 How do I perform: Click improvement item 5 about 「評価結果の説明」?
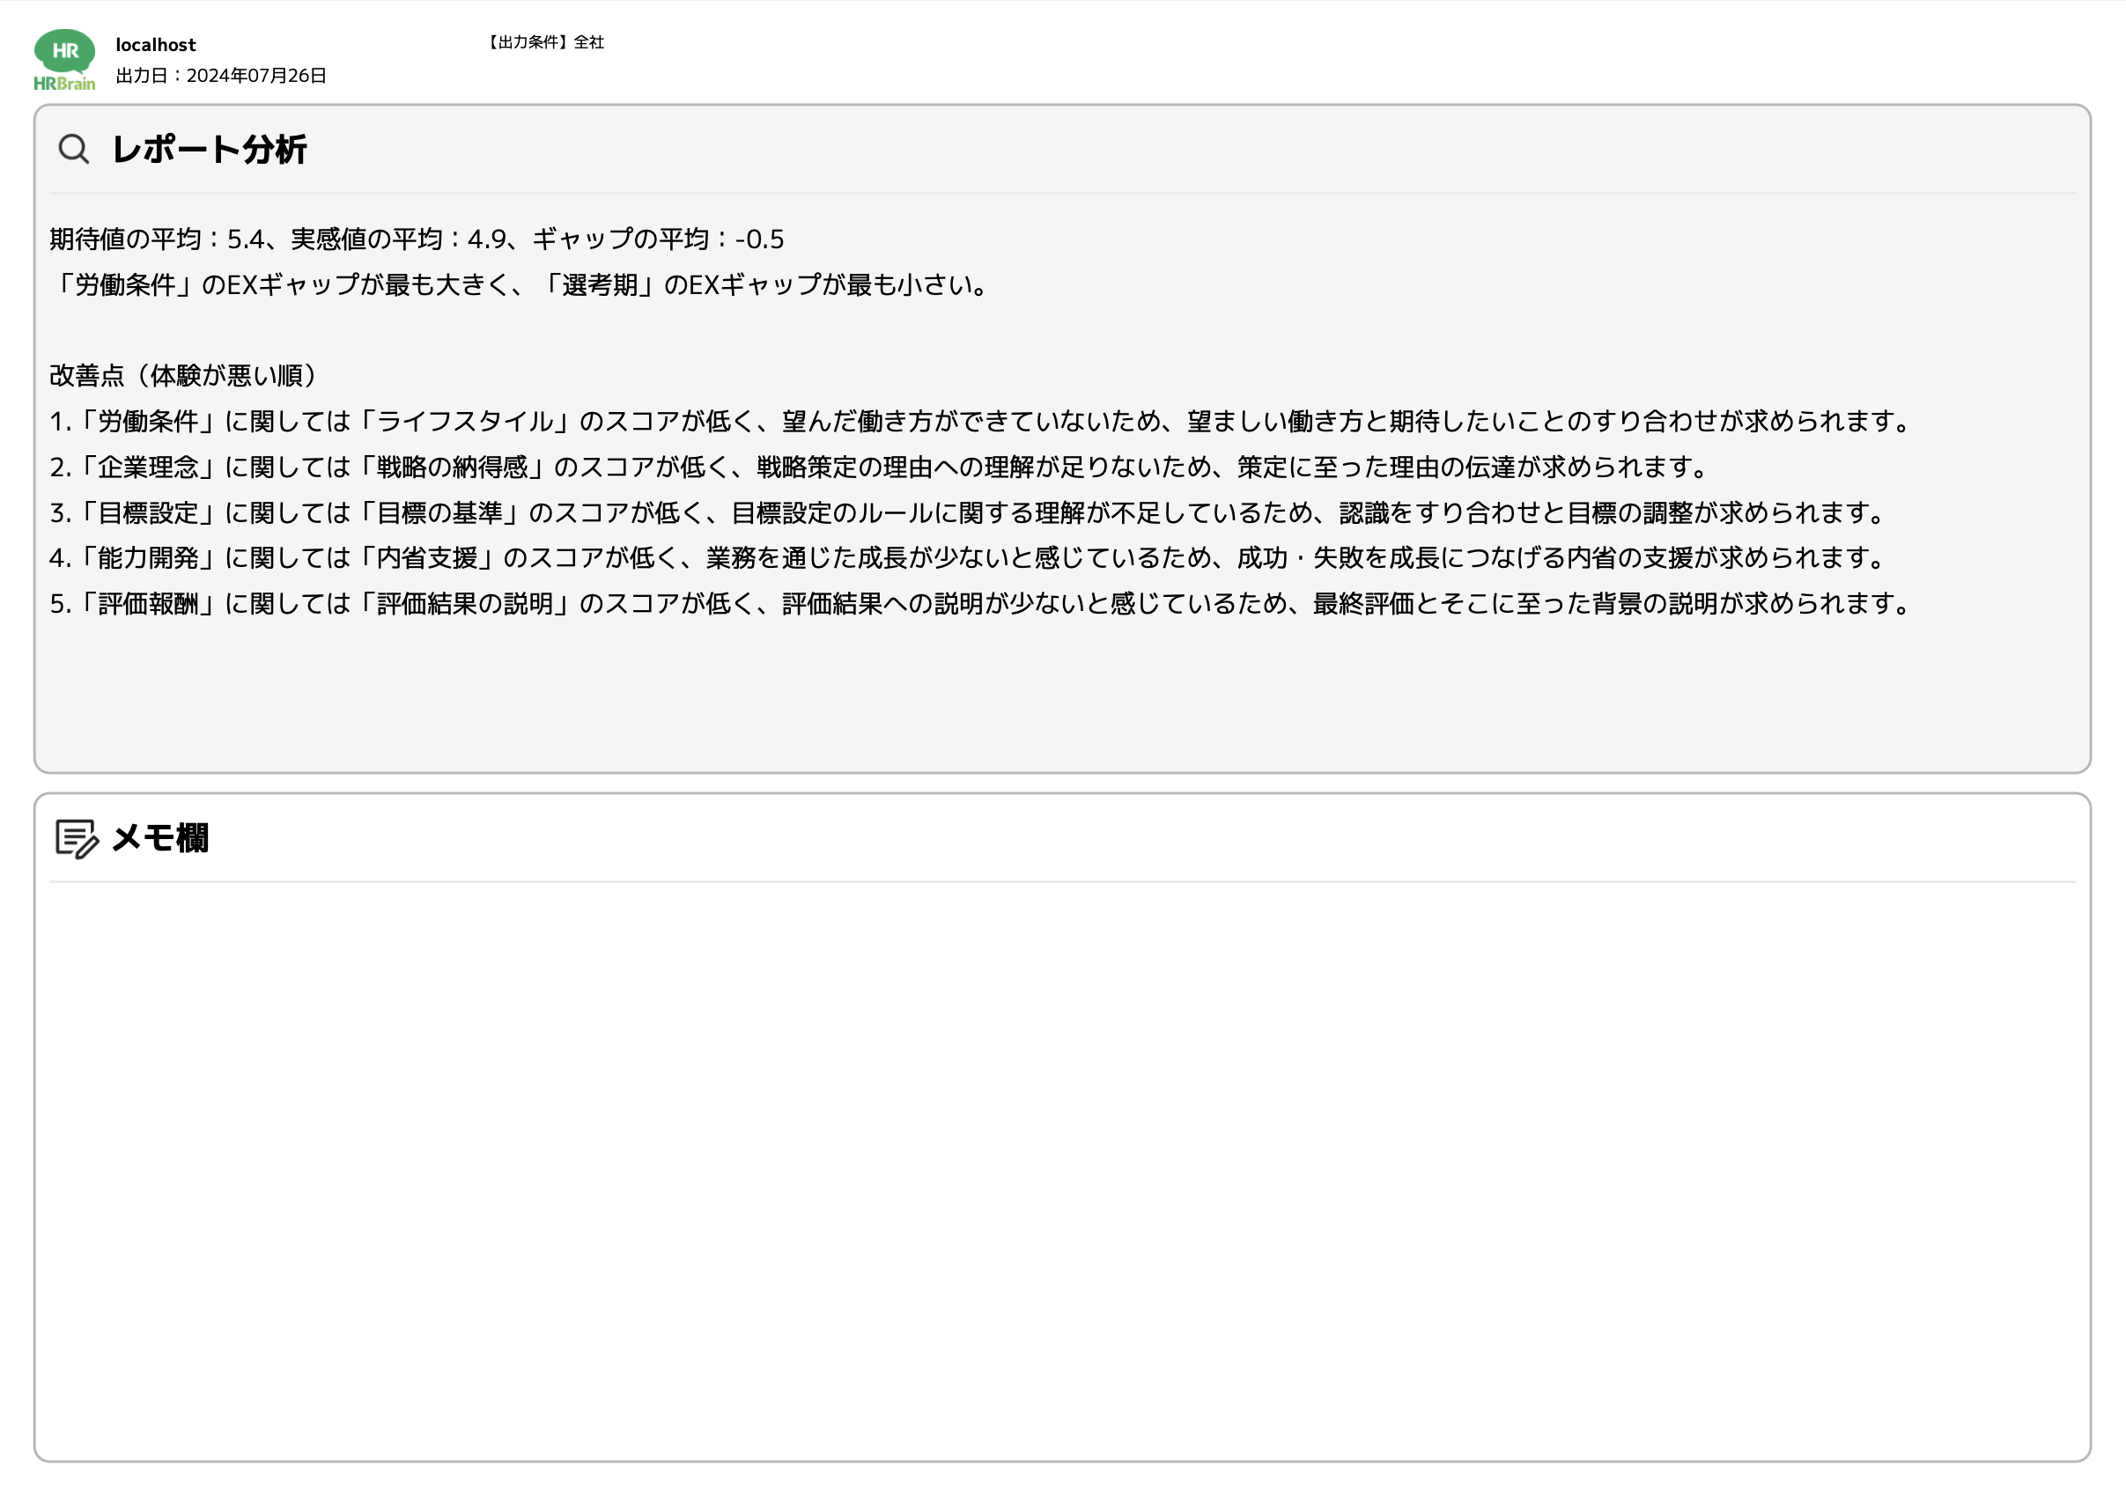980,603
